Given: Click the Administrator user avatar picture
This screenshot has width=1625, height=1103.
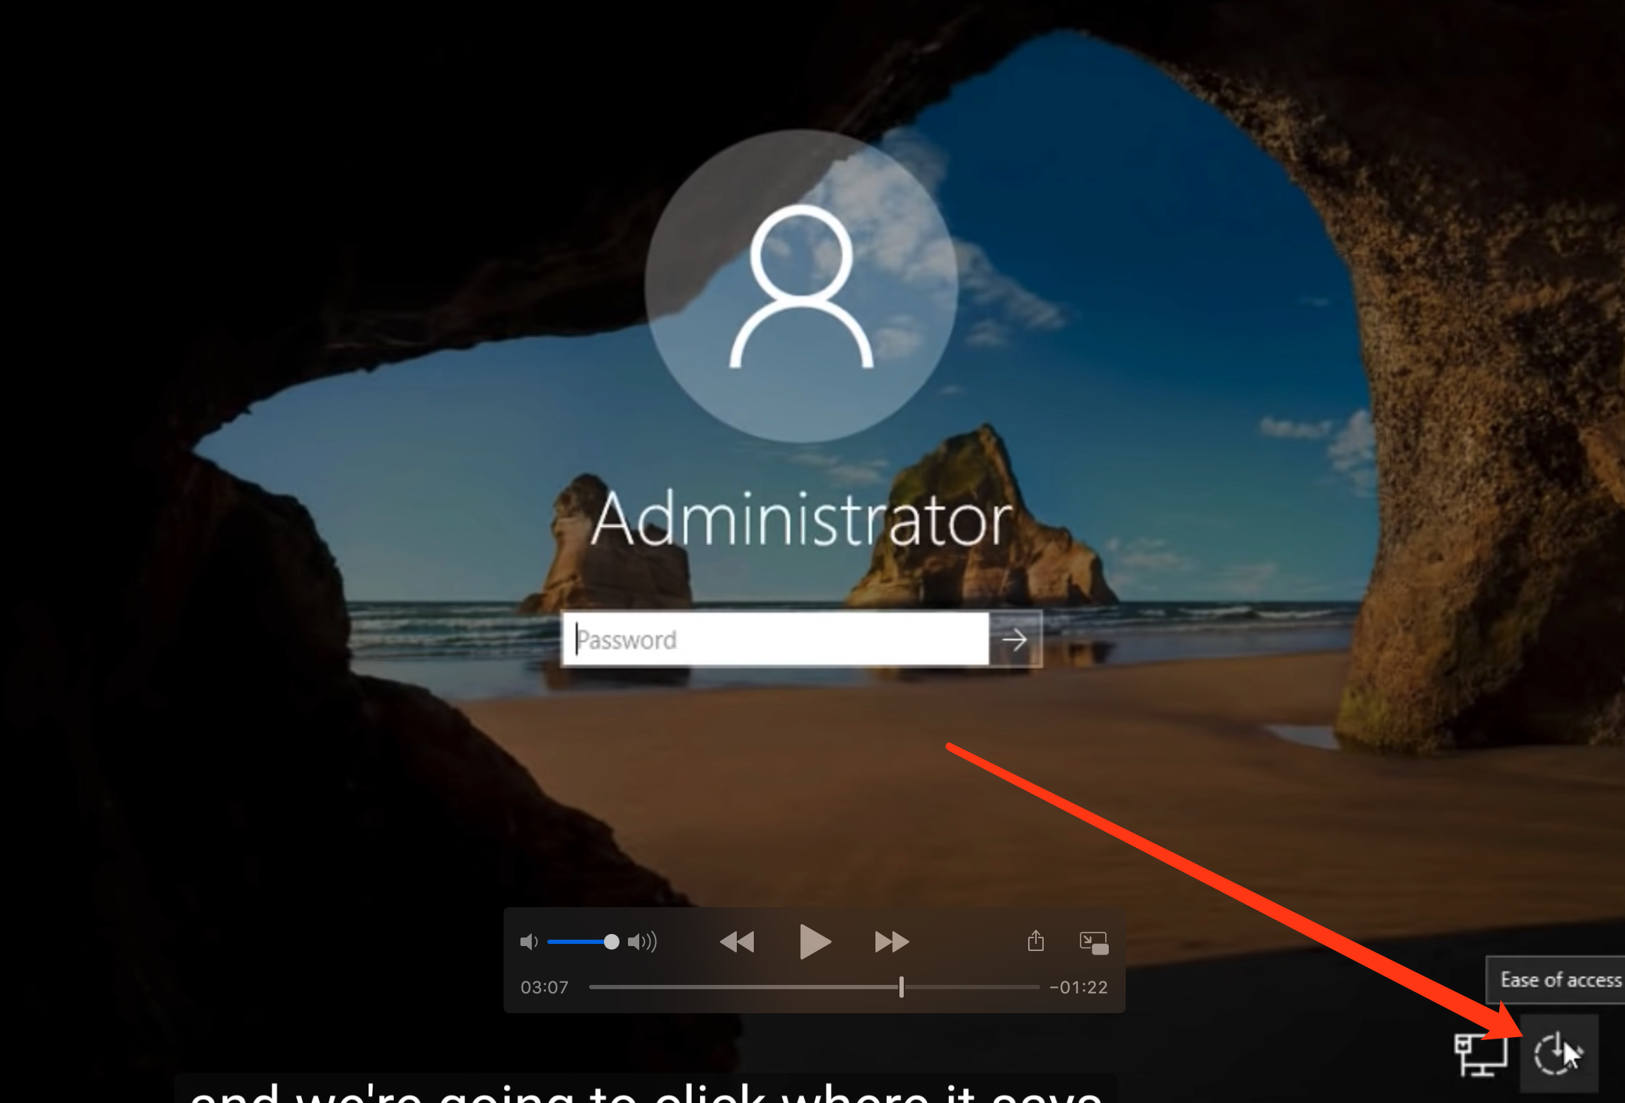Looking at the screenshot, I should click(801, 286).
